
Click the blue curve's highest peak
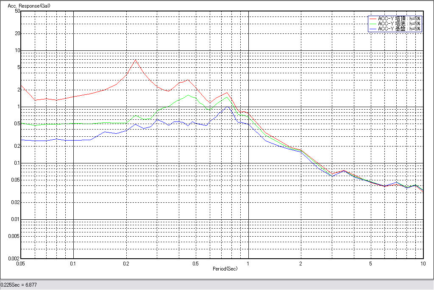point(228,106)
